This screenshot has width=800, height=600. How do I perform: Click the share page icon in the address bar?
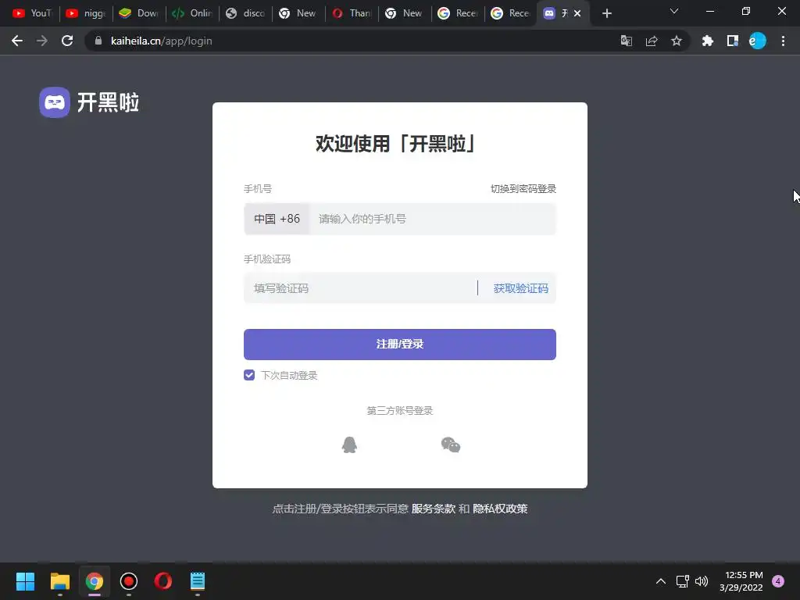[x=652, y=41]
